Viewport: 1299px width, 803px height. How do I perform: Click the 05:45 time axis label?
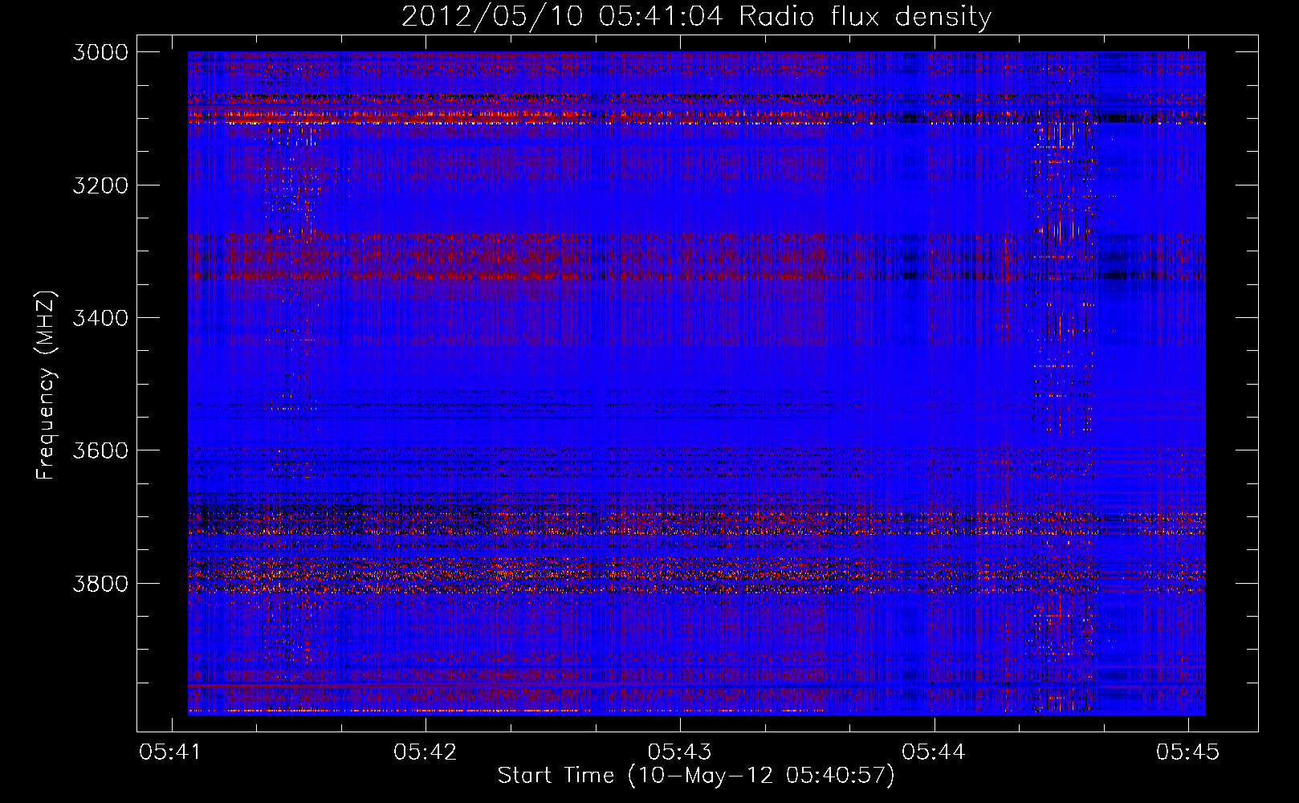1187,752
